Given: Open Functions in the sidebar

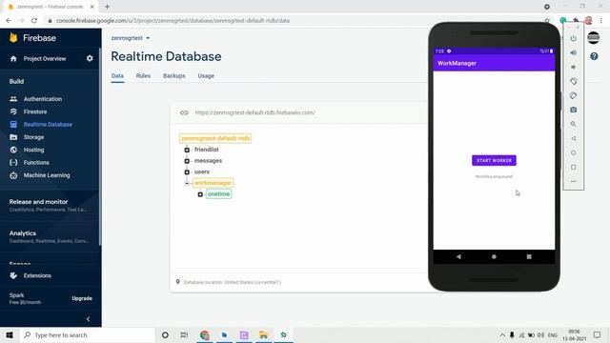Looking at the screenshot, I should (36, 163).
